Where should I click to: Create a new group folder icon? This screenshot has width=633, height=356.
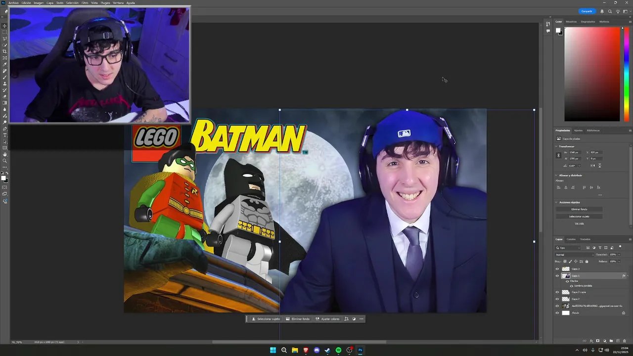pyautogui.click(x=611, y=341)
